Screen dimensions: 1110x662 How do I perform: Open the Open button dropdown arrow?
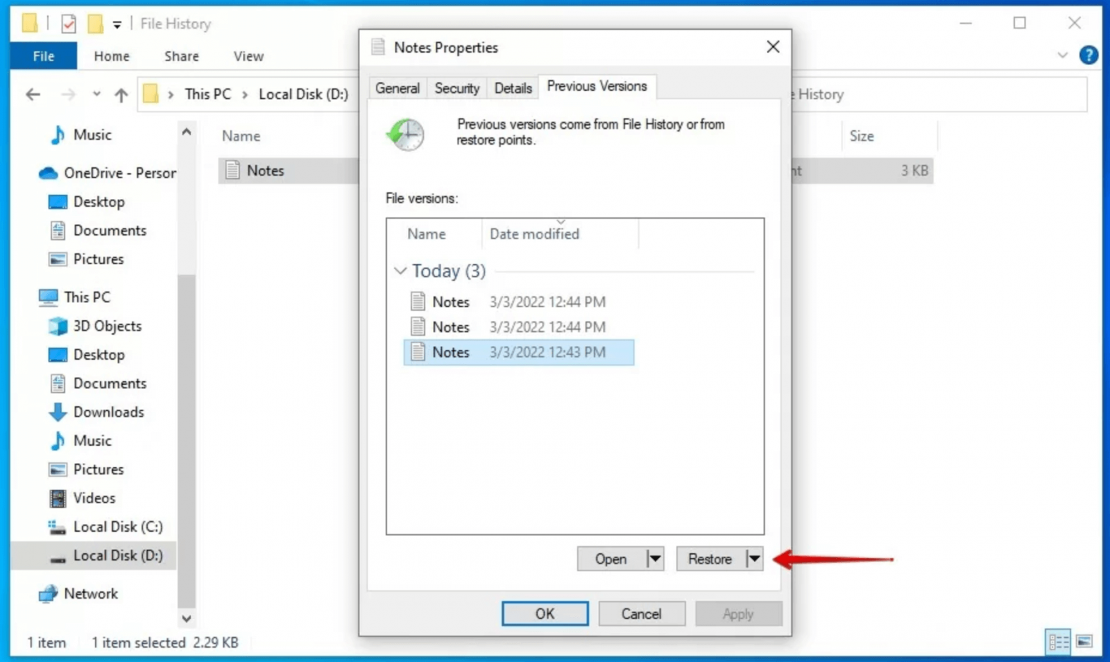pos(655,559)
